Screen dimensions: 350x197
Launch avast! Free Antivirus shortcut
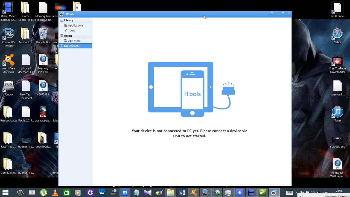[x=8, y=64]
